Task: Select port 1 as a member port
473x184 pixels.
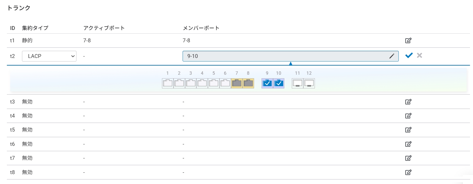Action: click(168, 83)
